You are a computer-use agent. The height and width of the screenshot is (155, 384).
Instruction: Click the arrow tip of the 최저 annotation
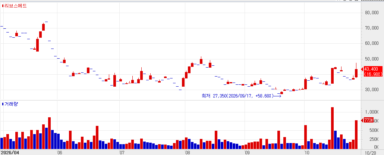[280, 96]
